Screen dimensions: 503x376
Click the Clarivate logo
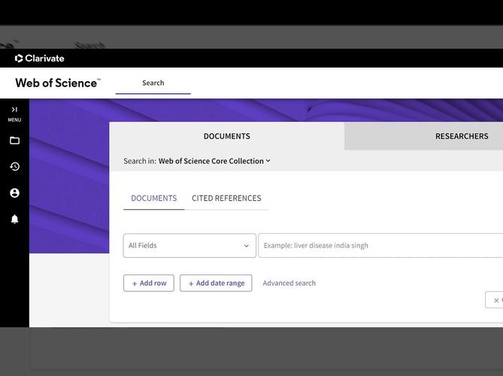[x=40, y=59]
